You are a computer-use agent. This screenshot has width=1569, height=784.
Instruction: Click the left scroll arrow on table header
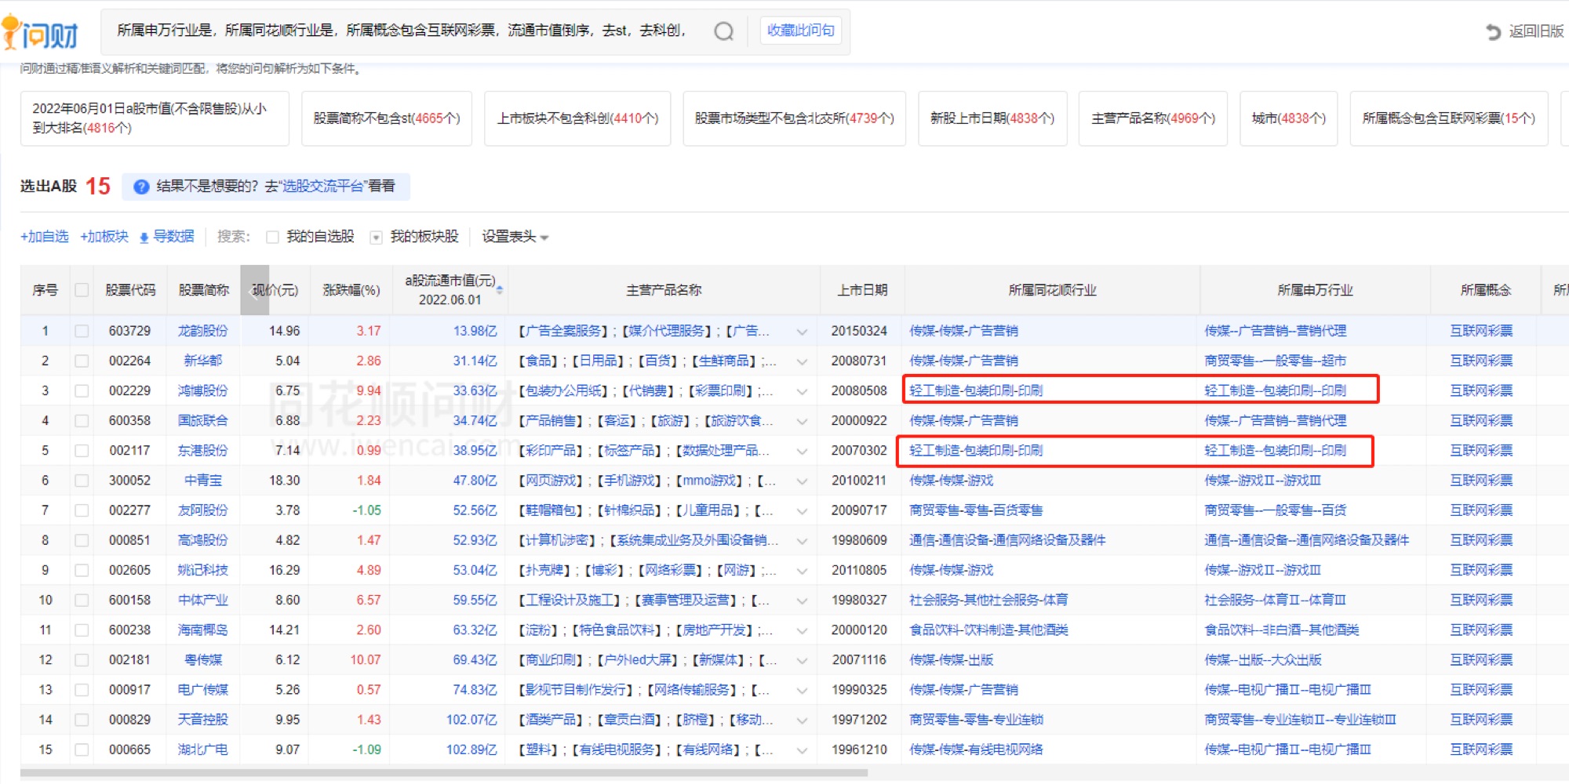pos(253,291)
